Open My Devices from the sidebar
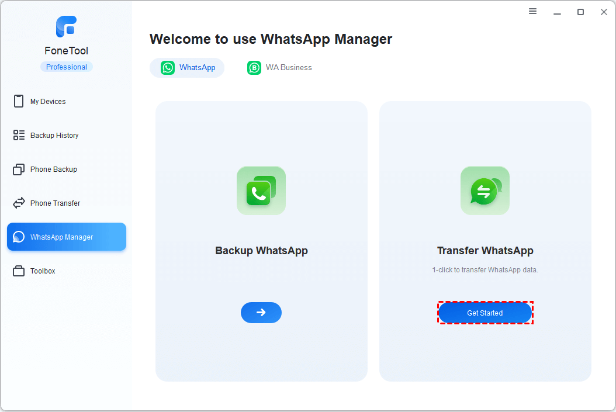 coord(48,102)
